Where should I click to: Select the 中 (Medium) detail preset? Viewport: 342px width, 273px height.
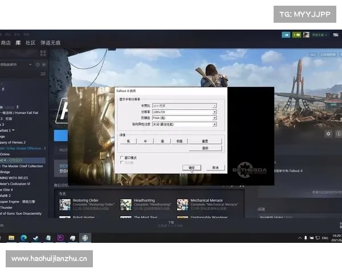(145, 141)
